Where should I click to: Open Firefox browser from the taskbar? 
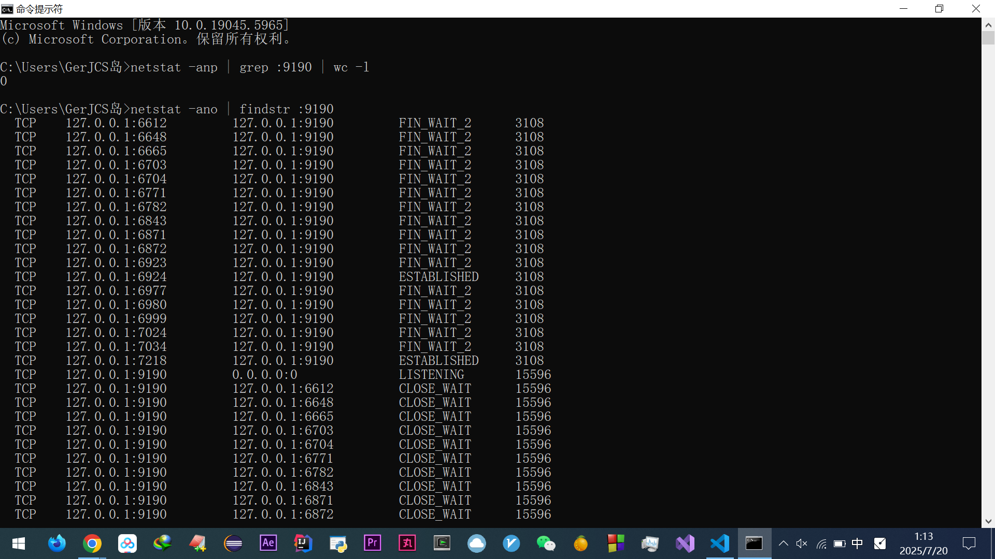pos(57,543)
